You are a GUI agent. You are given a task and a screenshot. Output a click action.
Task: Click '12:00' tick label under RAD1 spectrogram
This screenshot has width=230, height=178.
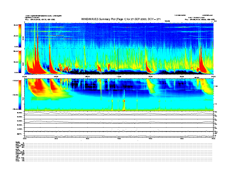tap(119, 76)
